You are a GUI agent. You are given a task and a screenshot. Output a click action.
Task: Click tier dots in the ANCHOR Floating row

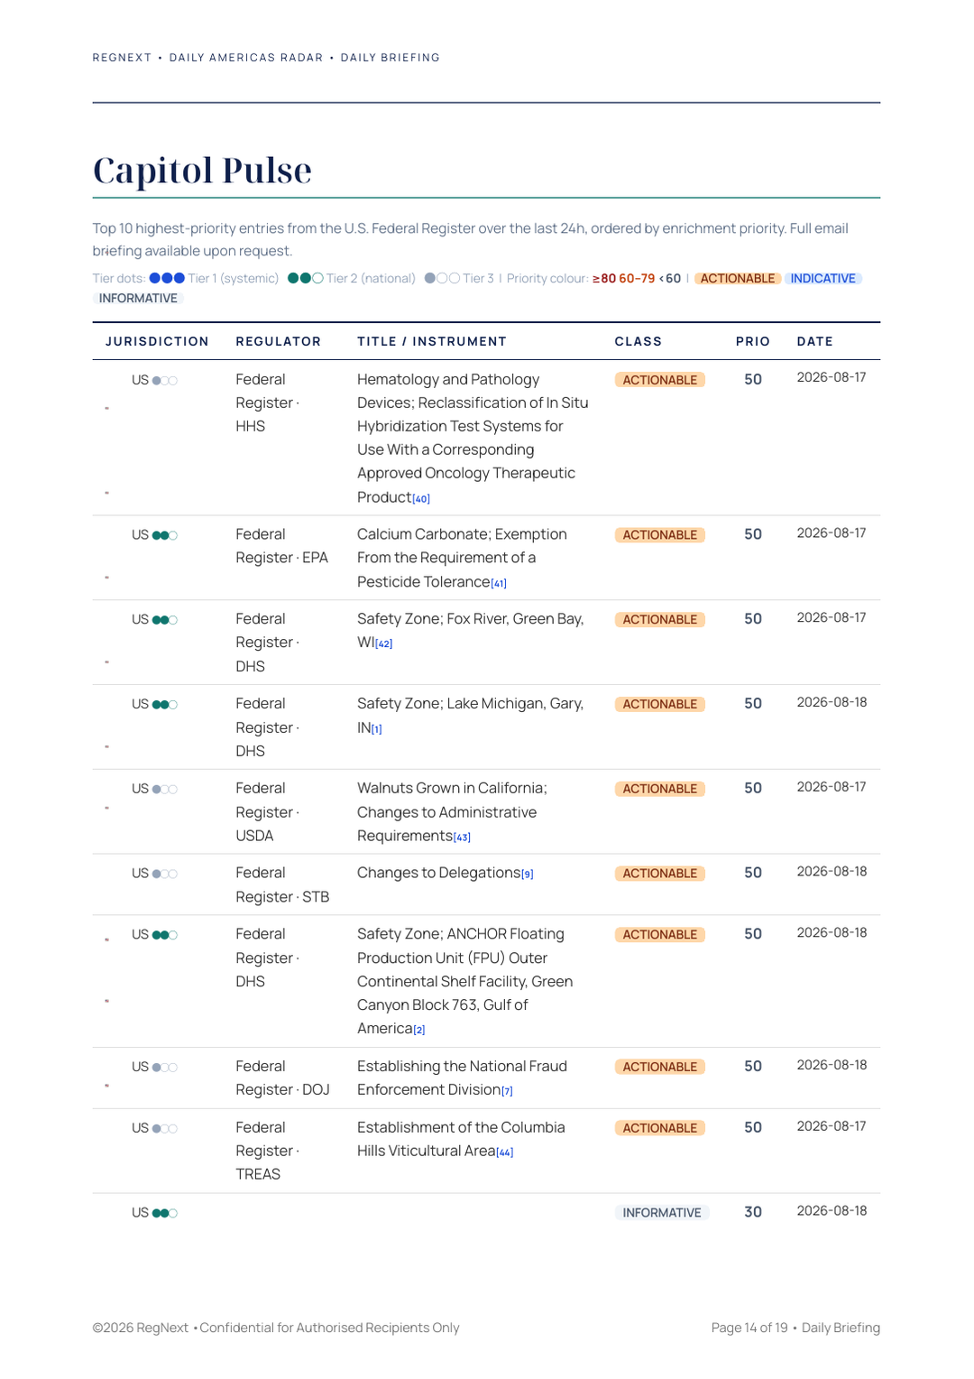click(165, 935)
